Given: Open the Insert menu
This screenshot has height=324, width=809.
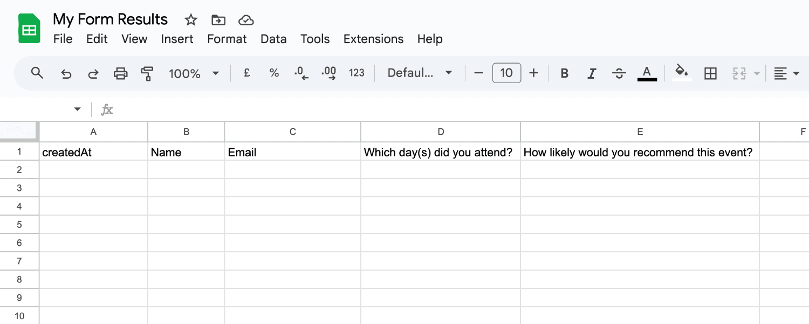Looking at the screenshot, I should tap(177, 39).
